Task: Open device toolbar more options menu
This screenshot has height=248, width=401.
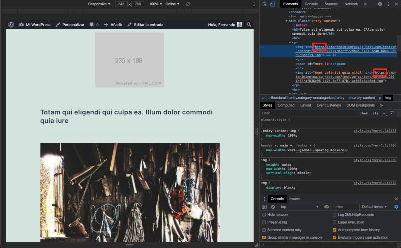Action: click(254, 4)
